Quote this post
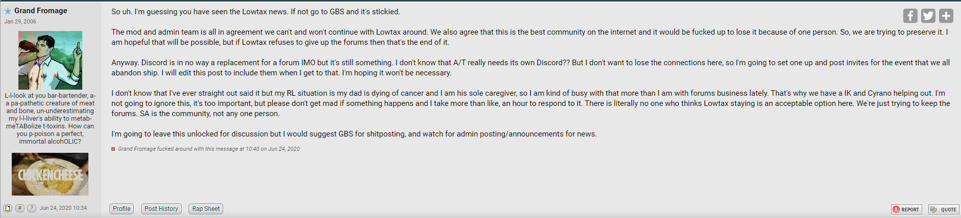 pyautogui.click(x=944, y=209)
